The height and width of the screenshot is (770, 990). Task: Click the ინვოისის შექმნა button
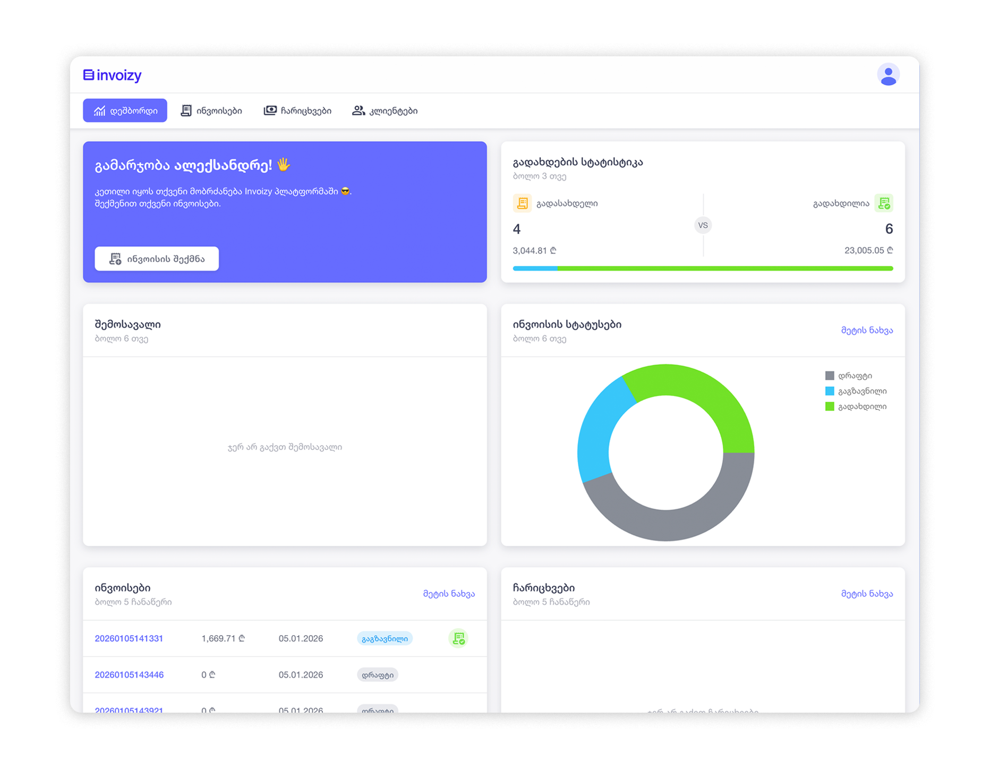(x=156, y=259)
